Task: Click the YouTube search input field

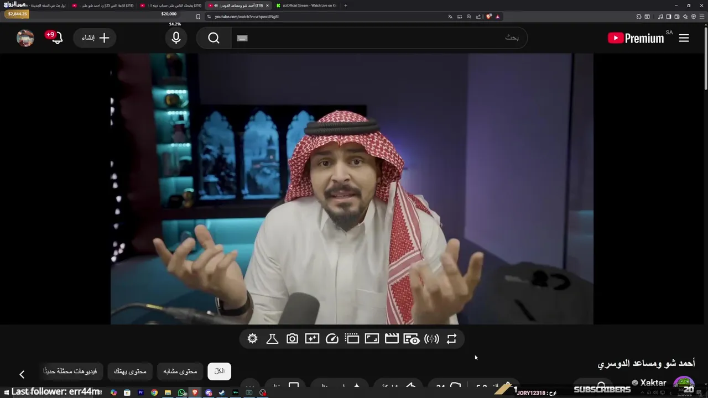Action: [379, 38]
